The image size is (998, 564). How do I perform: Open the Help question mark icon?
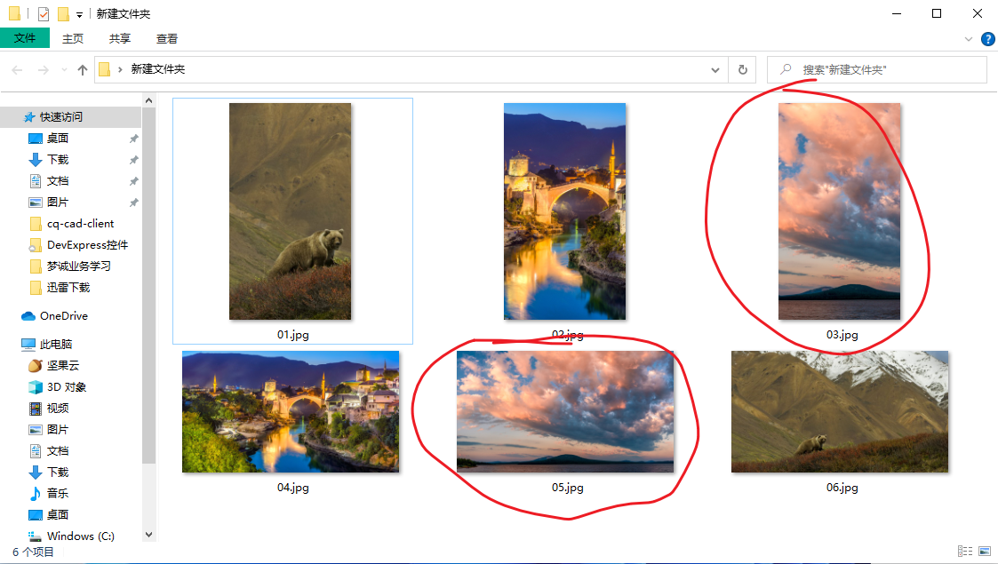coord(988,39)
